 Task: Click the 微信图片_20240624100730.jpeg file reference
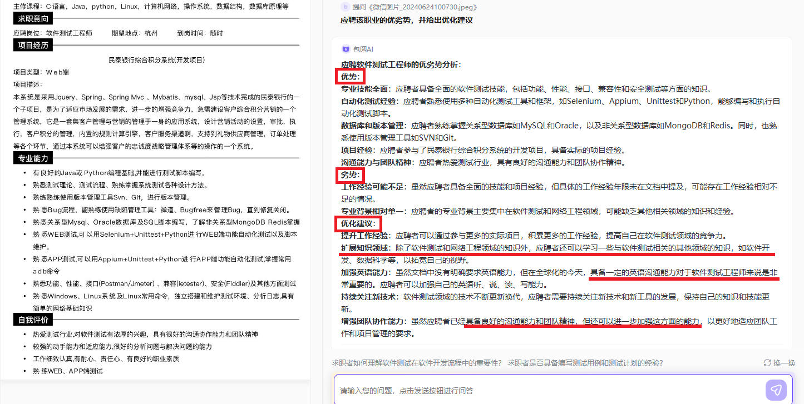point(423,7)
